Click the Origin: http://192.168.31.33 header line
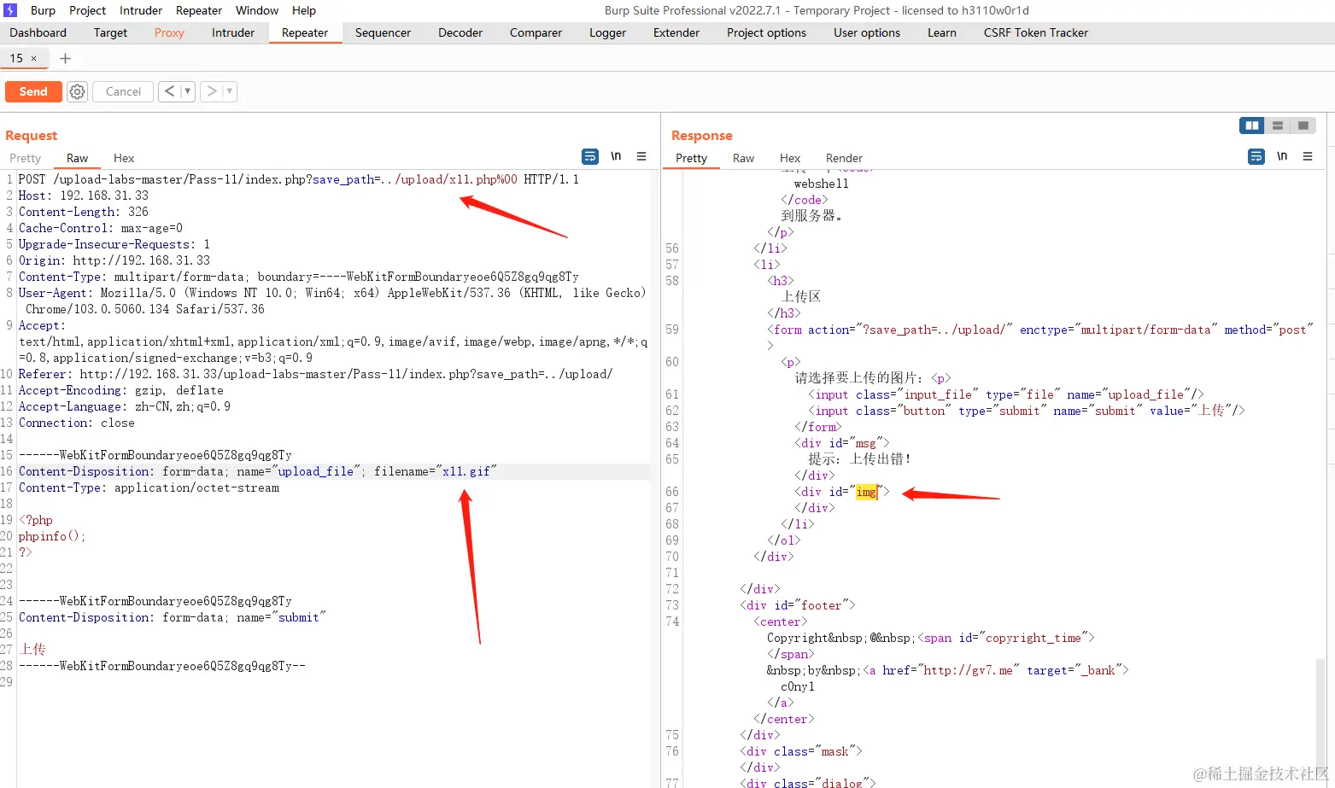 coord(114,260)
